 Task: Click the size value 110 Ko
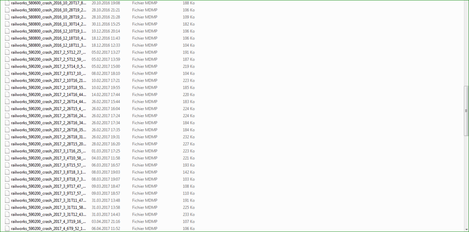[x=189, y=194]
